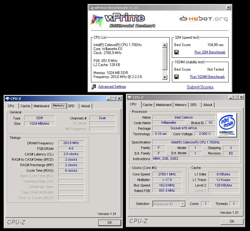Click Revision value E0
The width and height of the screenshot is (250, 231).
point(231,153)
